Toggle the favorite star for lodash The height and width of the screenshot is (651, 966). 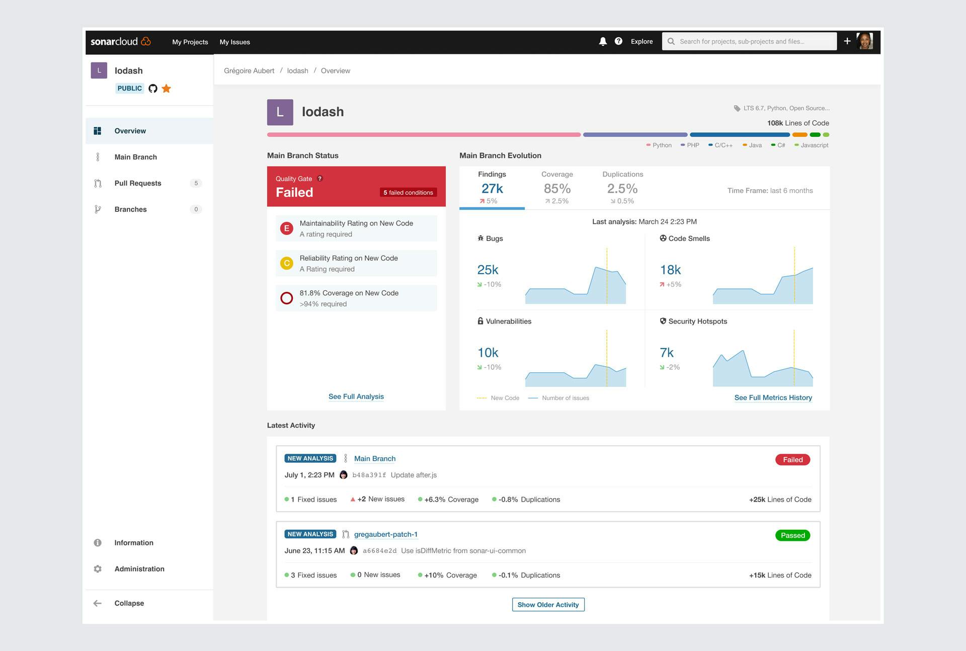(x=166, y=89)
